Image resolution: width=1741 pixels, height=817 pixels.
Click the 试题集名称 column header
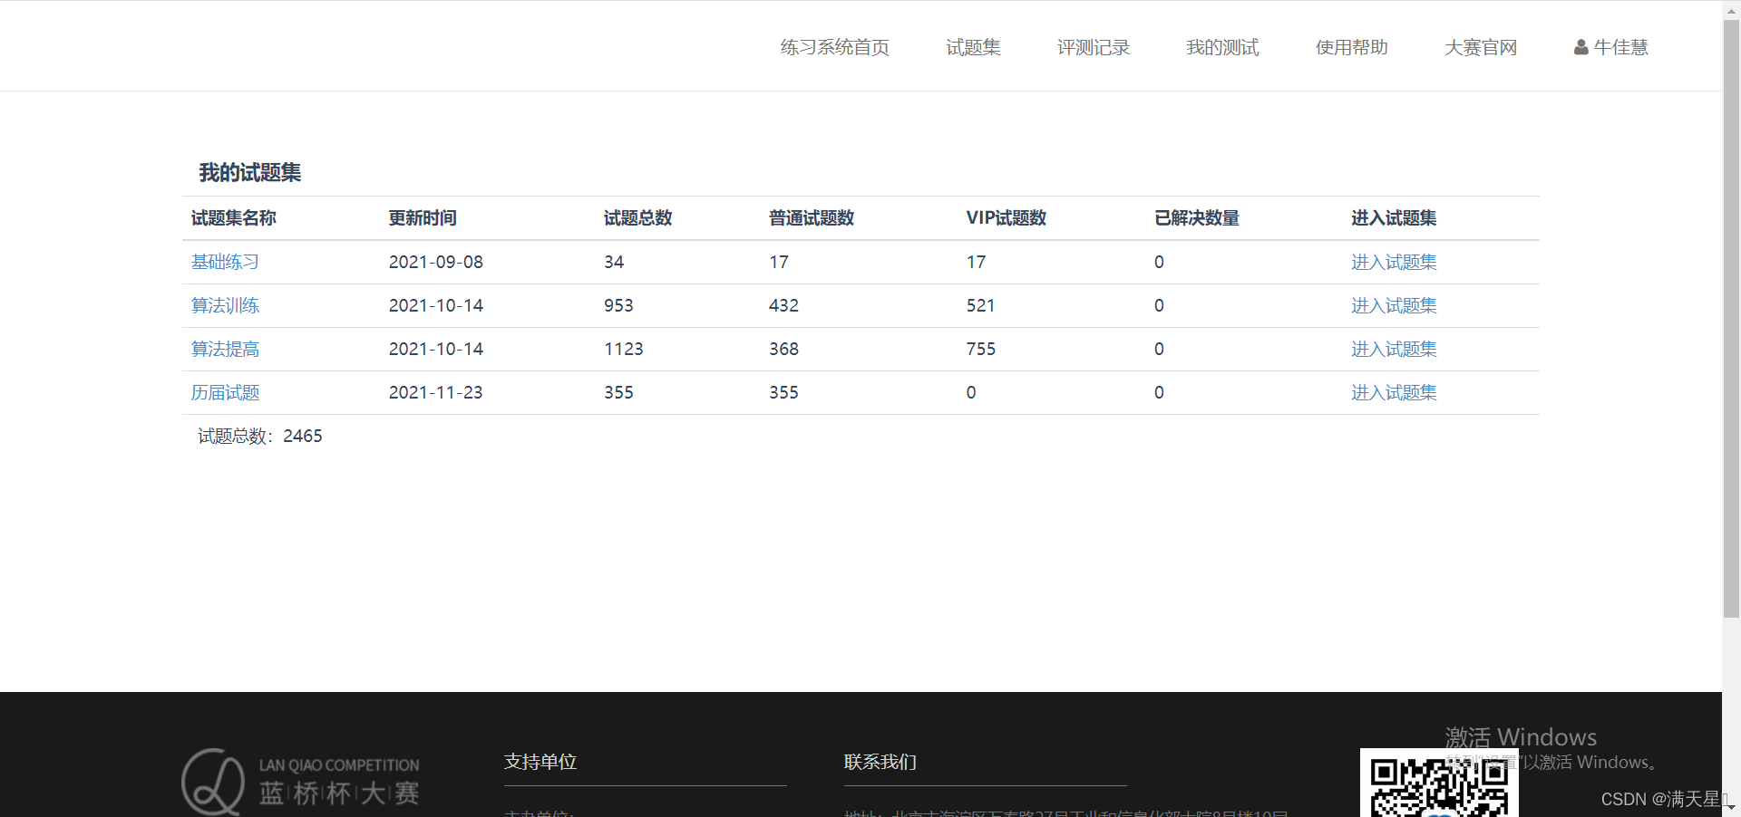click(x=233, y=218)
